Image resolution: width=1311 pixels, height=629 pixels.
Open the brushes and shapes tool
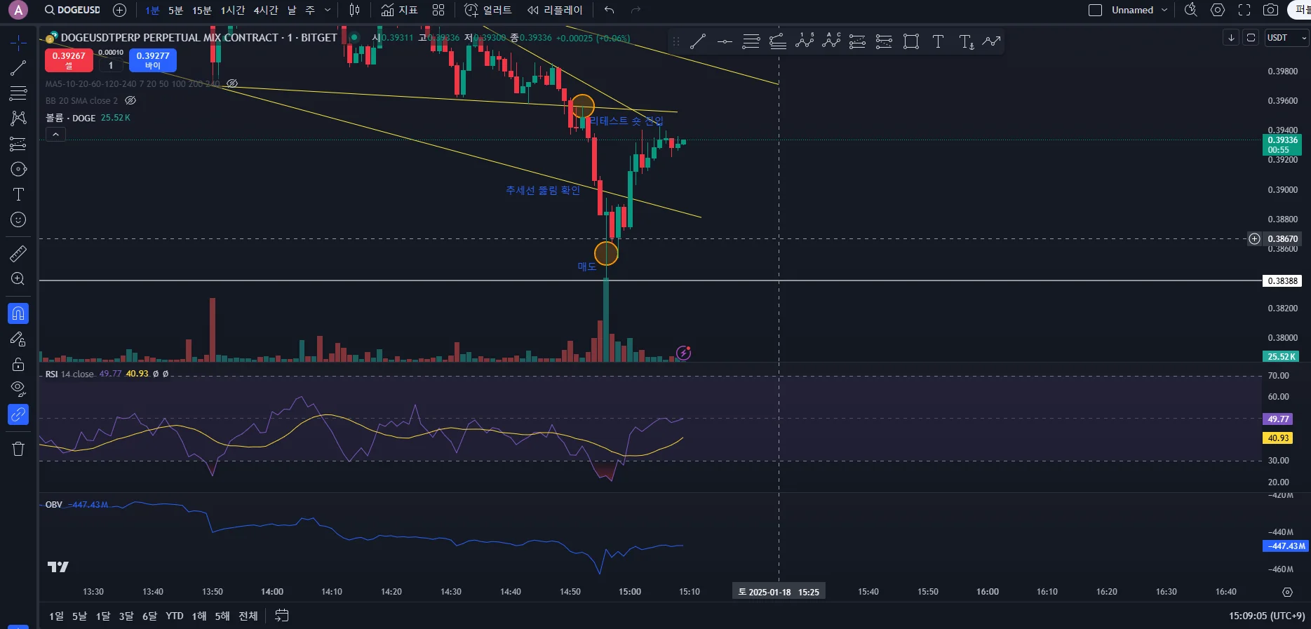[18, 169]
